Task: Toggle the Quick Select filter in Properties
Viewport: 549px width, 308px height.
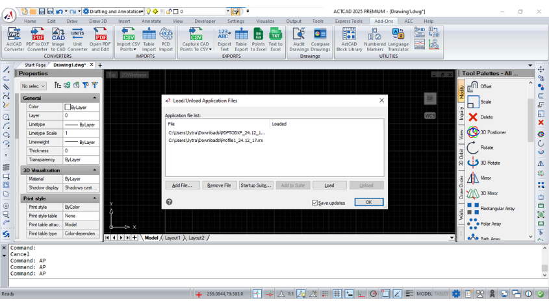Action: pyautogui.click(x=95, y=86)
